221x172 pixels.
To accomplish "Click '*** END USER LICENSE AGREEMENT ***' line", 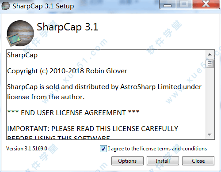I will coord(73,113).
